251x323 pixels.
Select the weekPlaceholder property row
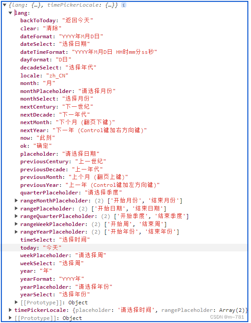coord(63,255)
